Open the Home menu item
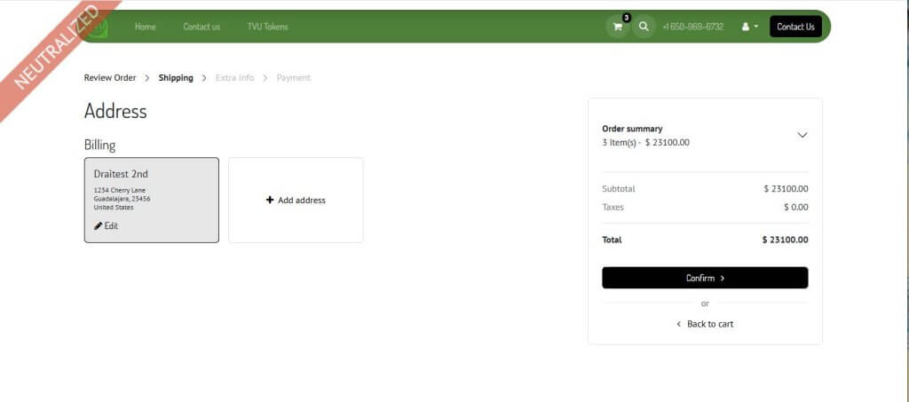This screenshot has width=909, height=402. click(146, 27)
